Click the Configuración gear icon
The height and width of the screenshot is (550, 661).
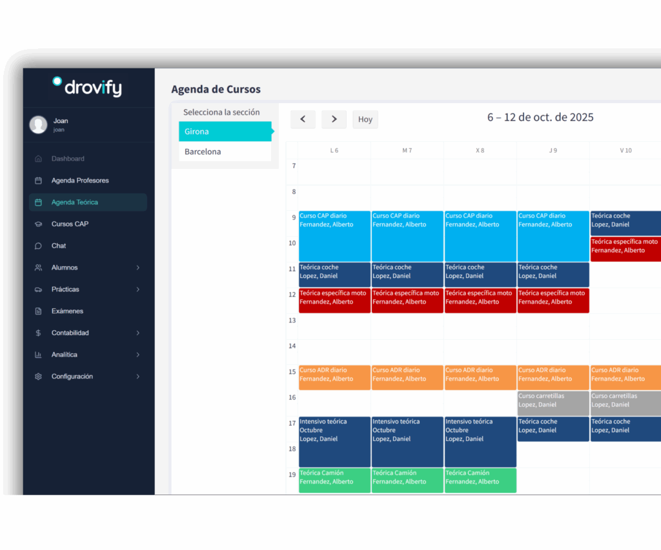[38, 377]
